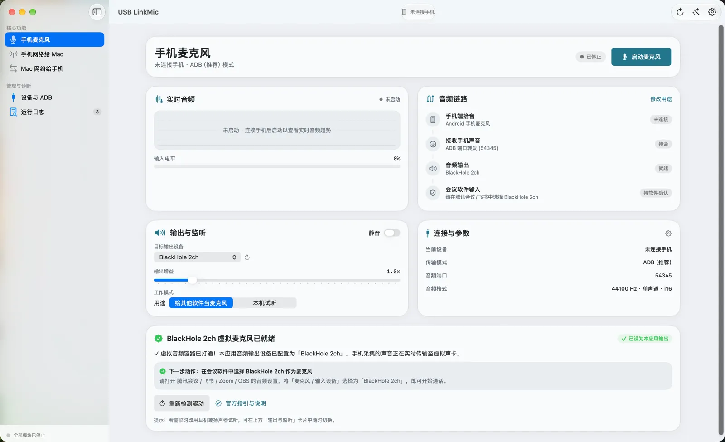Toggle the 静音 mute switch
The image size is (725, 442).
click(392, 233)
